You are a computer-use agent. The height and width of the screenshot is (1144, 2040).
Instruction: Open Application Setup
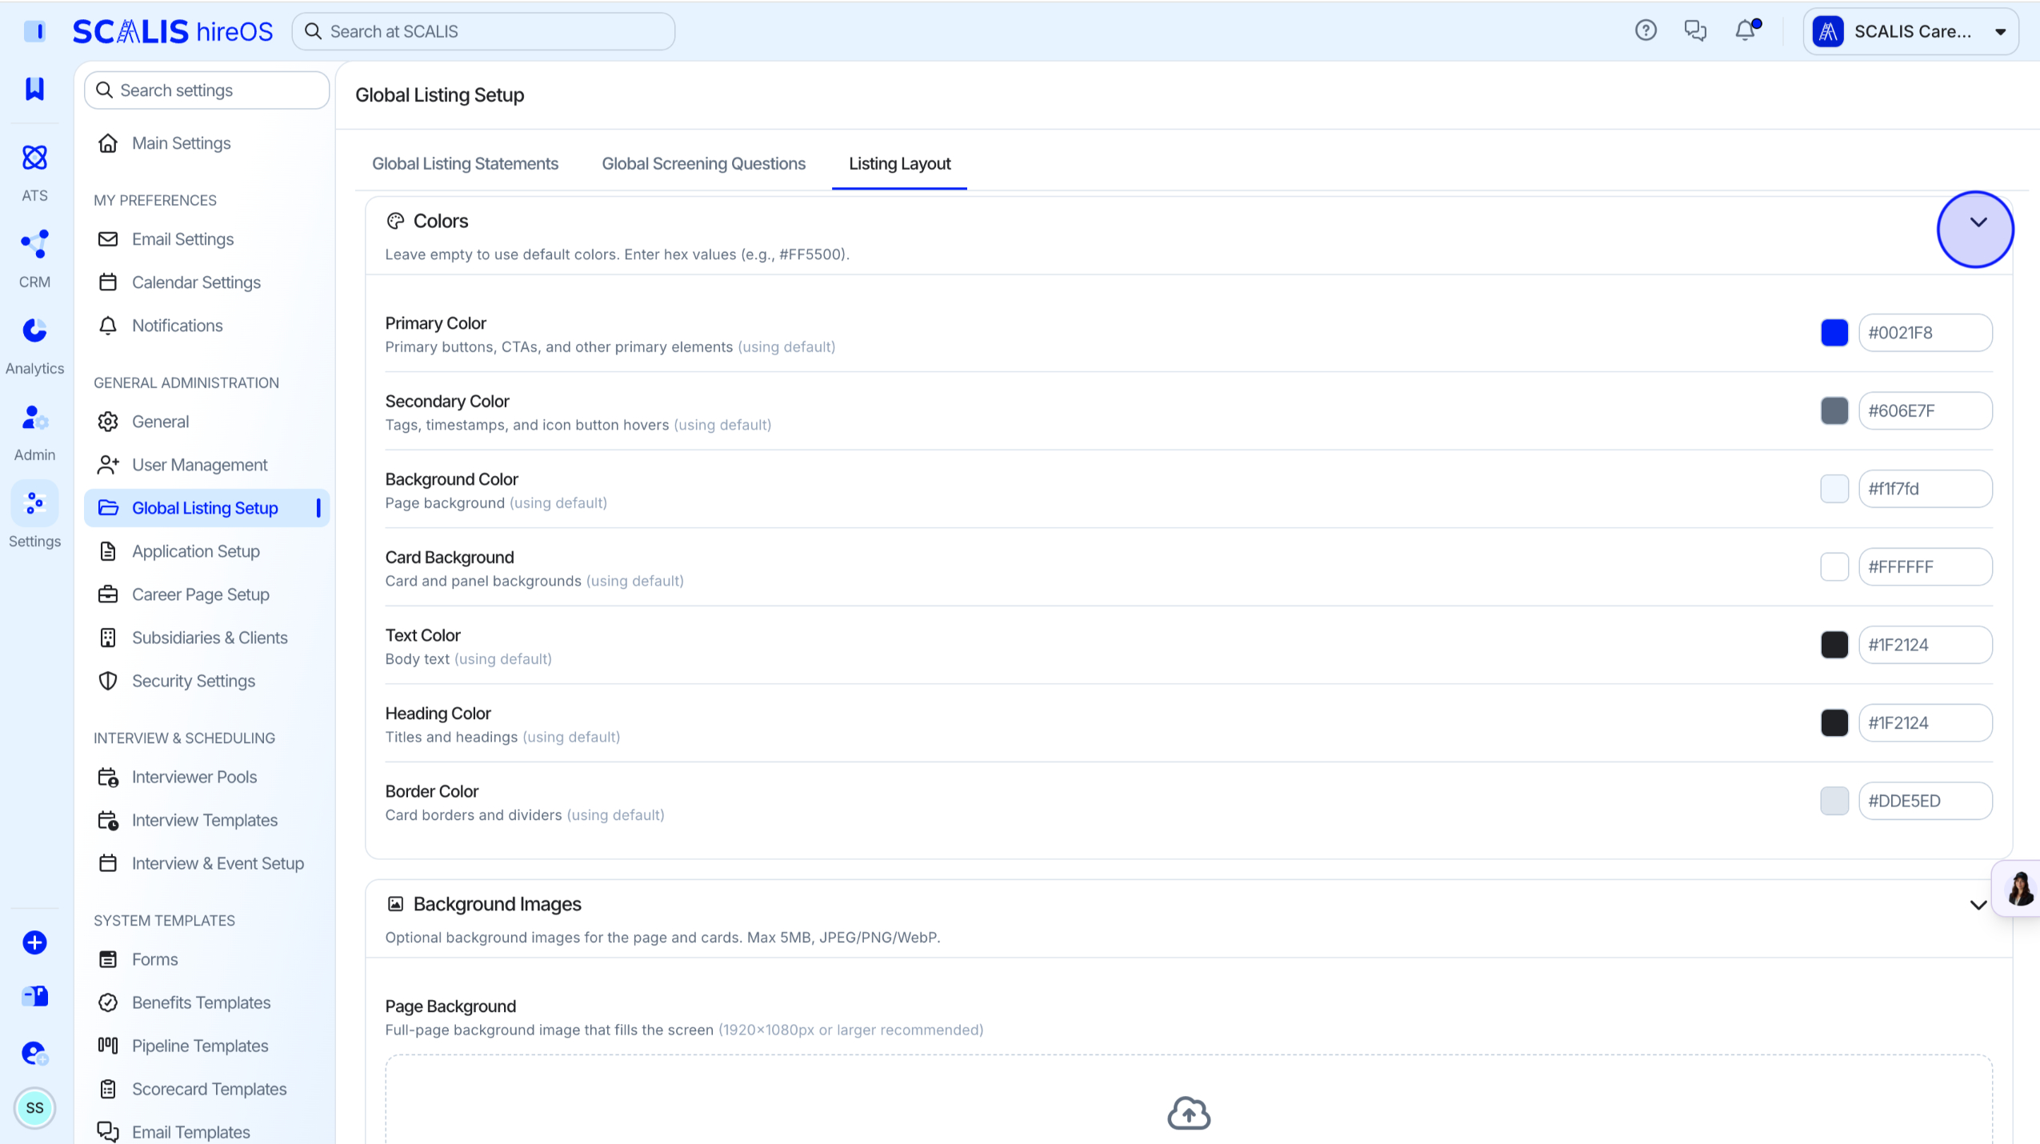(x=206, y=551)
